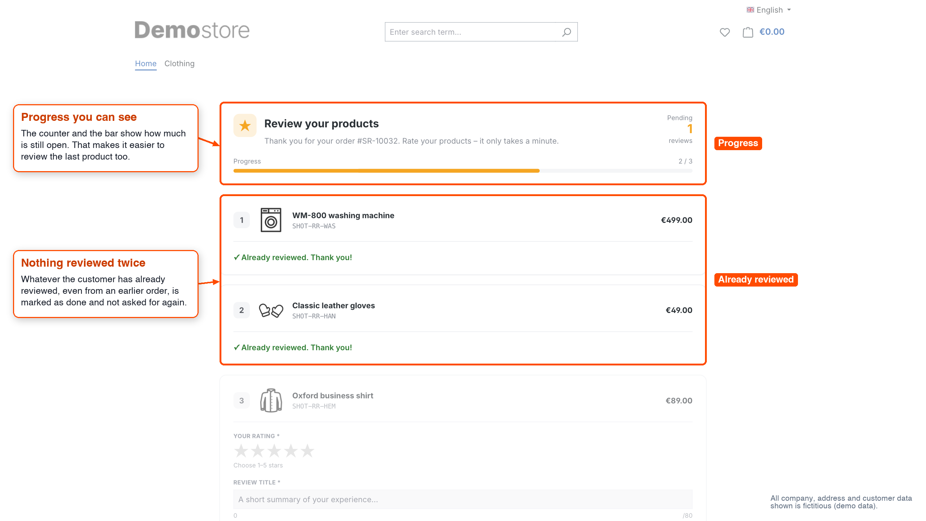Select the first rating star
Image resolution: width=926 pixels, height=521 pixels.
[241, 451]
